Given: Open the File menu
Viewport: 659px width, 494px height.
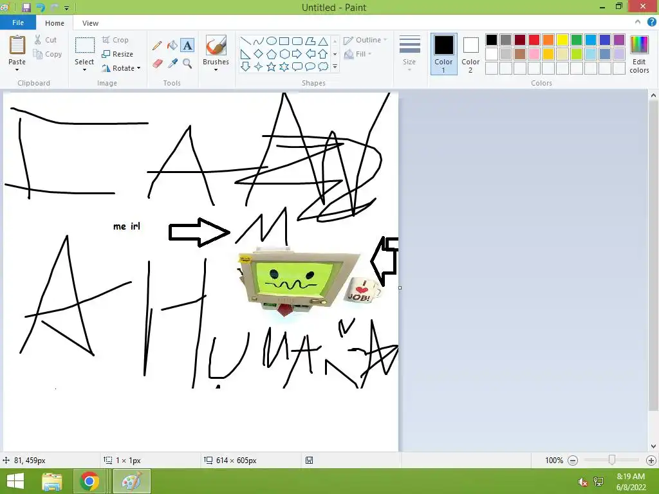Looking at the screenshot, I should [x=18, y=23].
